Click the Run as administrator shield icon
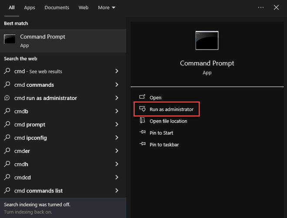The height and width of the screenshot is (218, 287). pos(142,109)
